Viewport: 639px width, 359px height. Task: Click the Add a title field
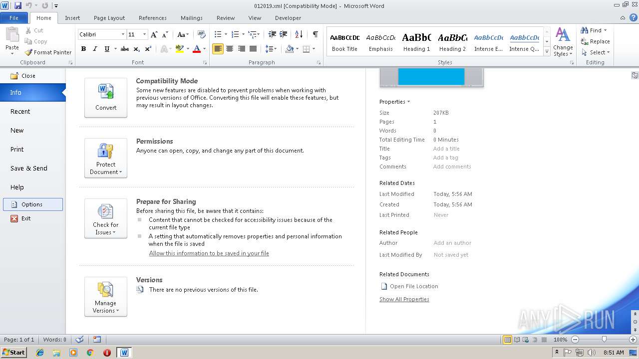(446, 149)
